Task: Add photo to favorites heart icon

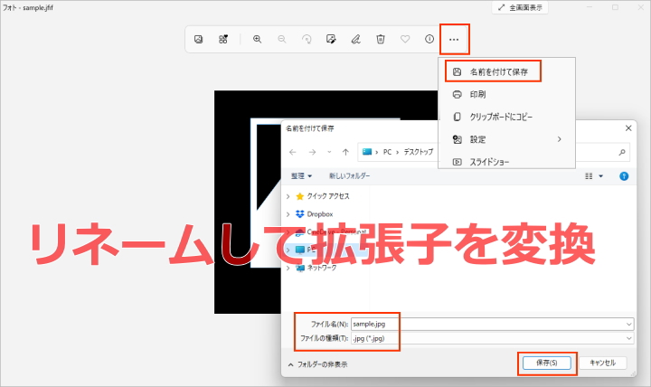Action: [x=405, y=40]
